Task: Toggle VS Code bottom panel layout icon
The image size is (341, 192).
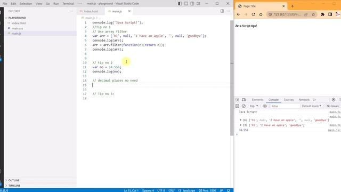Action: tap(186, 4)
